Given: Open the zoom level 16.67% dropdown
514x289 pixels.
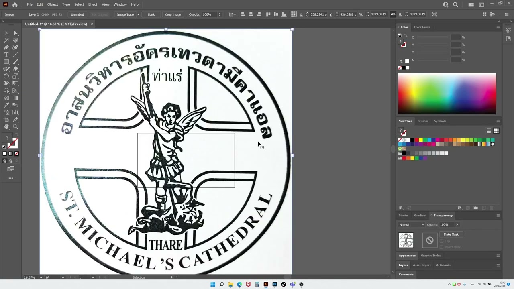Looking at the screenshot, I should (41, 277).
